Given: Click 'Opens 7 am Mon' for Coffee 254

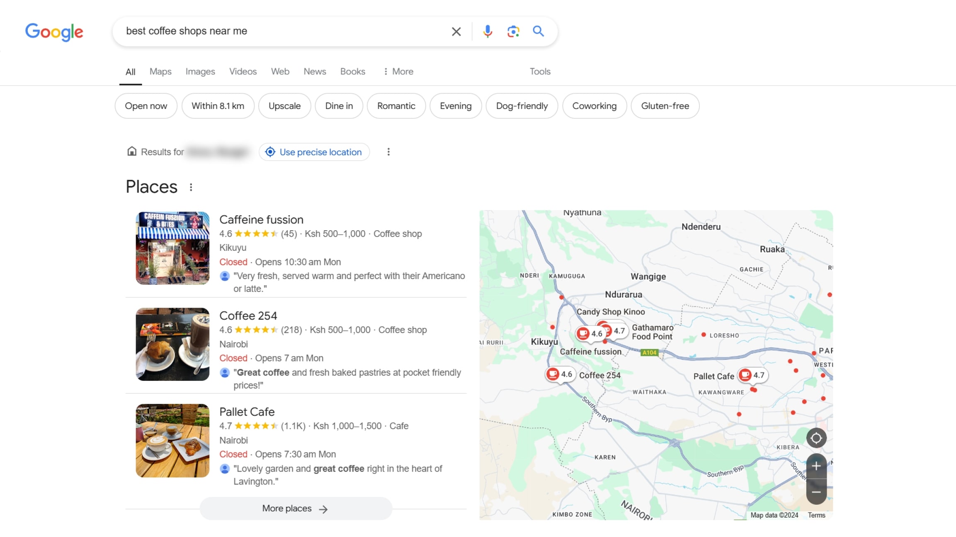Looking at the screenshot, I should (x=289, y=358).
